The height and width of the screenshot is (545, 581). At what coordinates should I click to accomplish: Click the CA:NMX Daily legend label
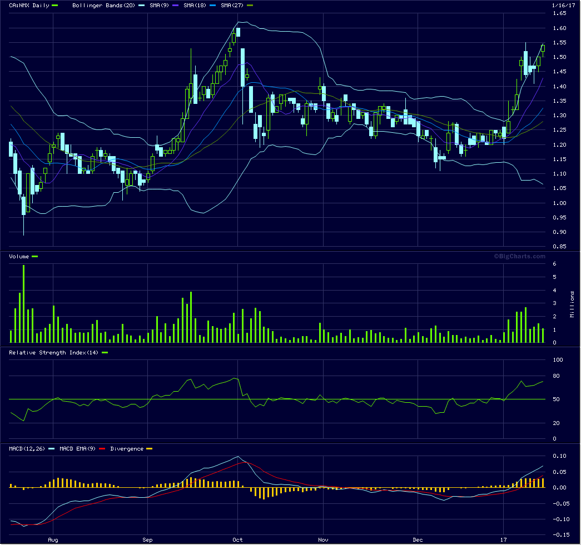click(29, 5)
